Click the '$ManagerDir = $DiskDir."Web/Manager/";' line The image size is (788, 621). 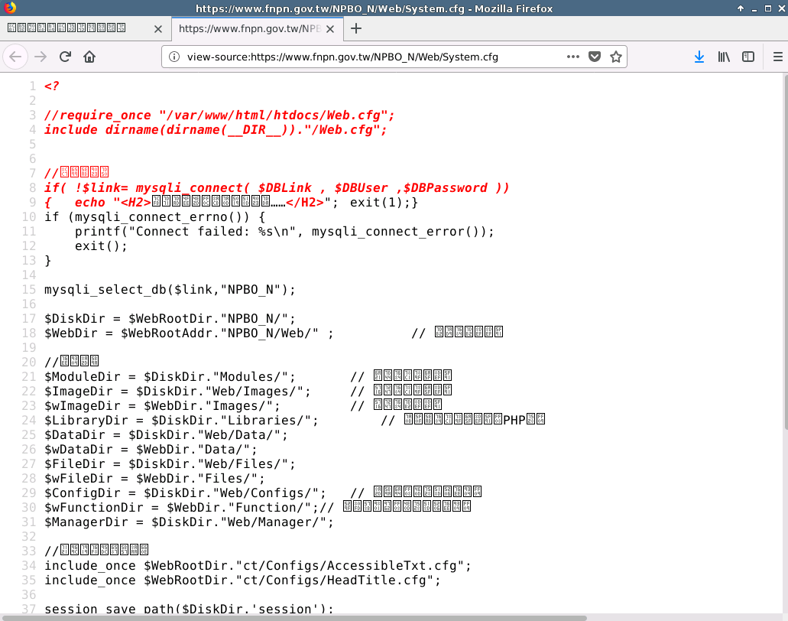tap(189, 523)
